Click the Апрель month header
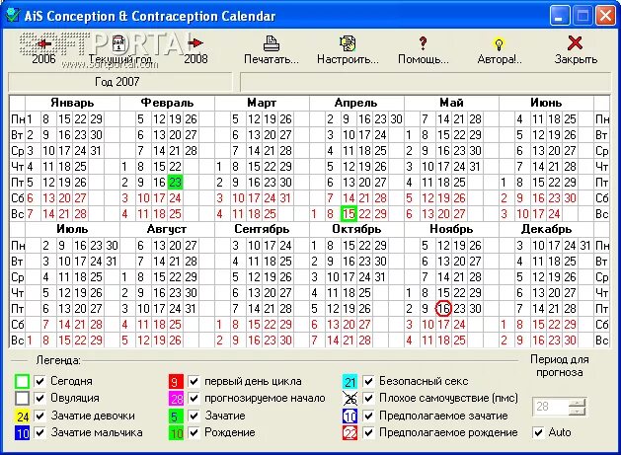The image size is (621, 455). (356, 103)
